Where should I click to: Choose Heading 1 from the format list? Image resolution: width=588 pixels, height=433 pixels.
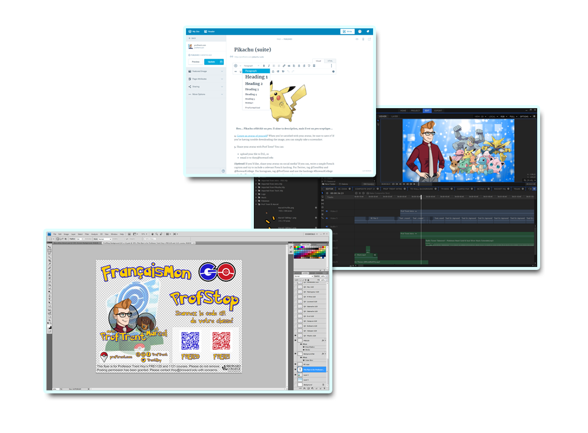[x=256, y=77]
